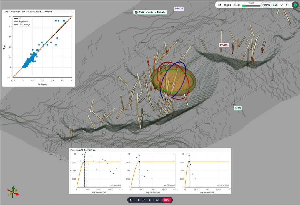Click the red Done button

167,200
